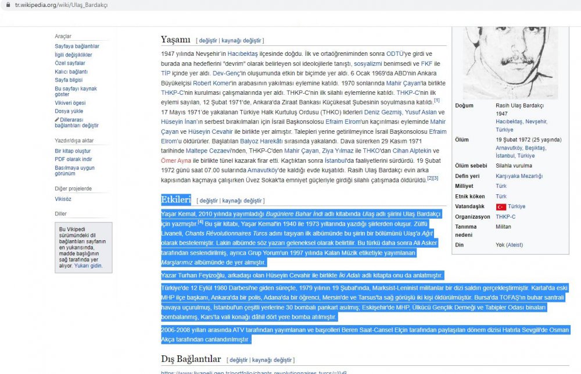
Task: Click the lock icon in the address bar
Action: tap(8, 5)
